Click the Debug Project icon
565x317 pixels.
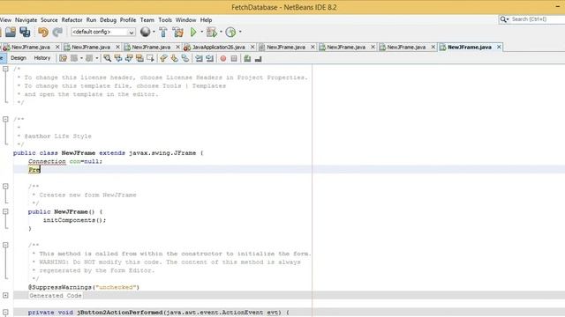(212, 32)
